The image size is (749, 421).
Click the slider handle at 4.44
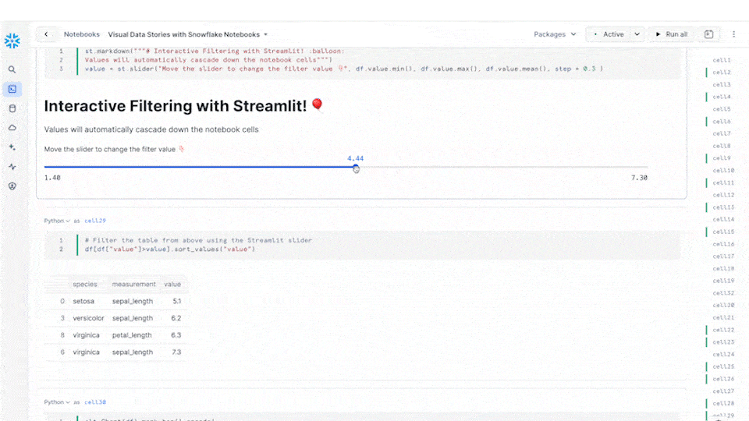[356, 168]
